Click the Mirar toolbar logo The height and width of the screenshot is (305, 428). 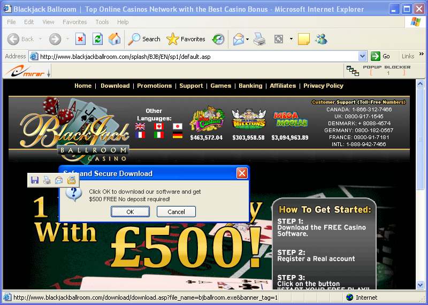(x=25, y=71)
